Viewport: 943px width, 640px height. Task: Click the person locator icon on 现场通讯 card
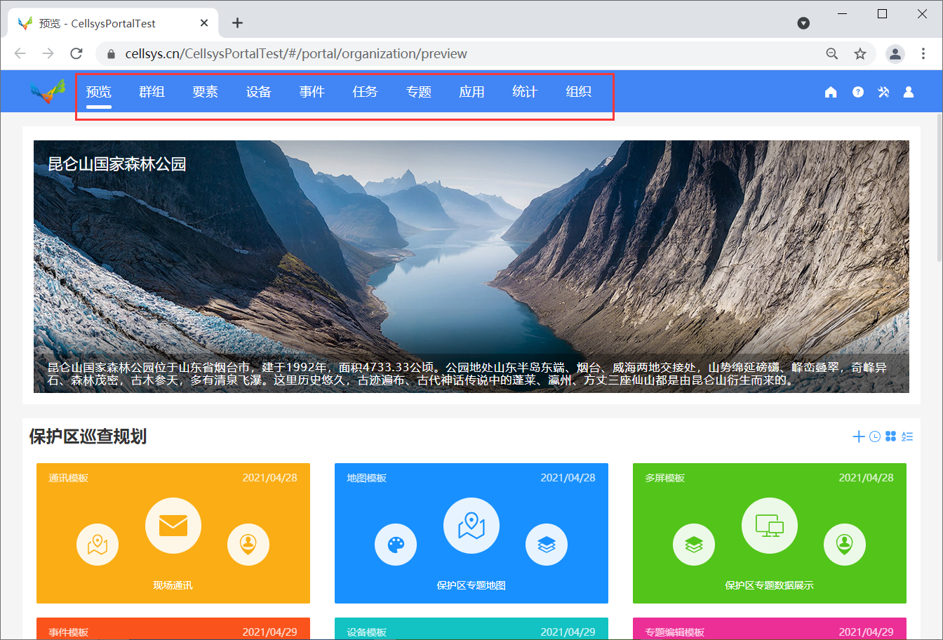point(248,545)
